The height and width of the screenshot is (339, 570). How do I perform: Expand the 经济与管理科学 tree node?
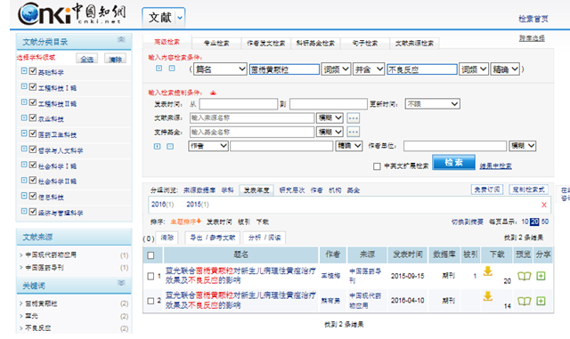tap(24, 212)
